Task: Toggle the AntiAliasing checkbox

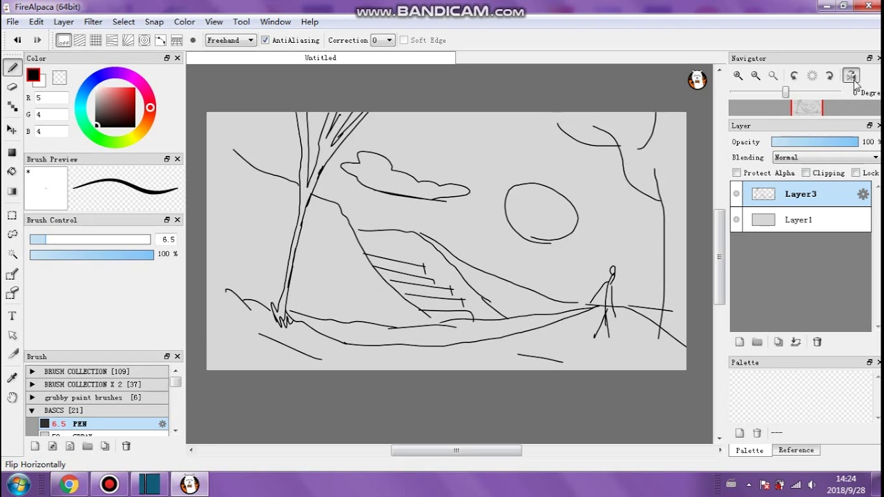Action: click(x=265, y=40)
